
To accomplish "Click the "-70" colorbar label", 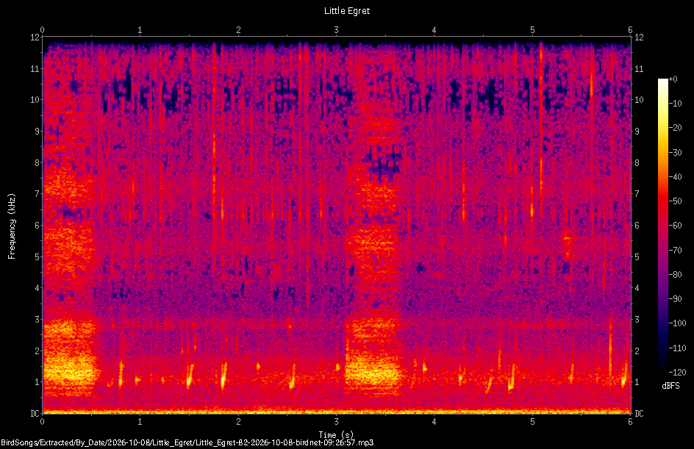I will (675, 251).
